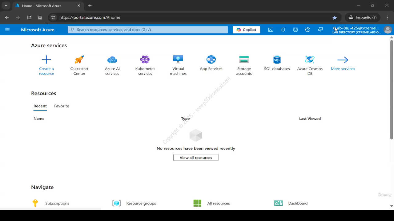The width and height of the screenshot is (394, 221).
Task: Open Virtual machines icon
Action: pyautogui.click(x=178, y=59)
